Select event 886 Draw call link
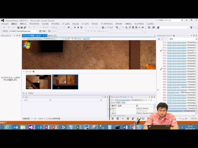 coord(177,69)
